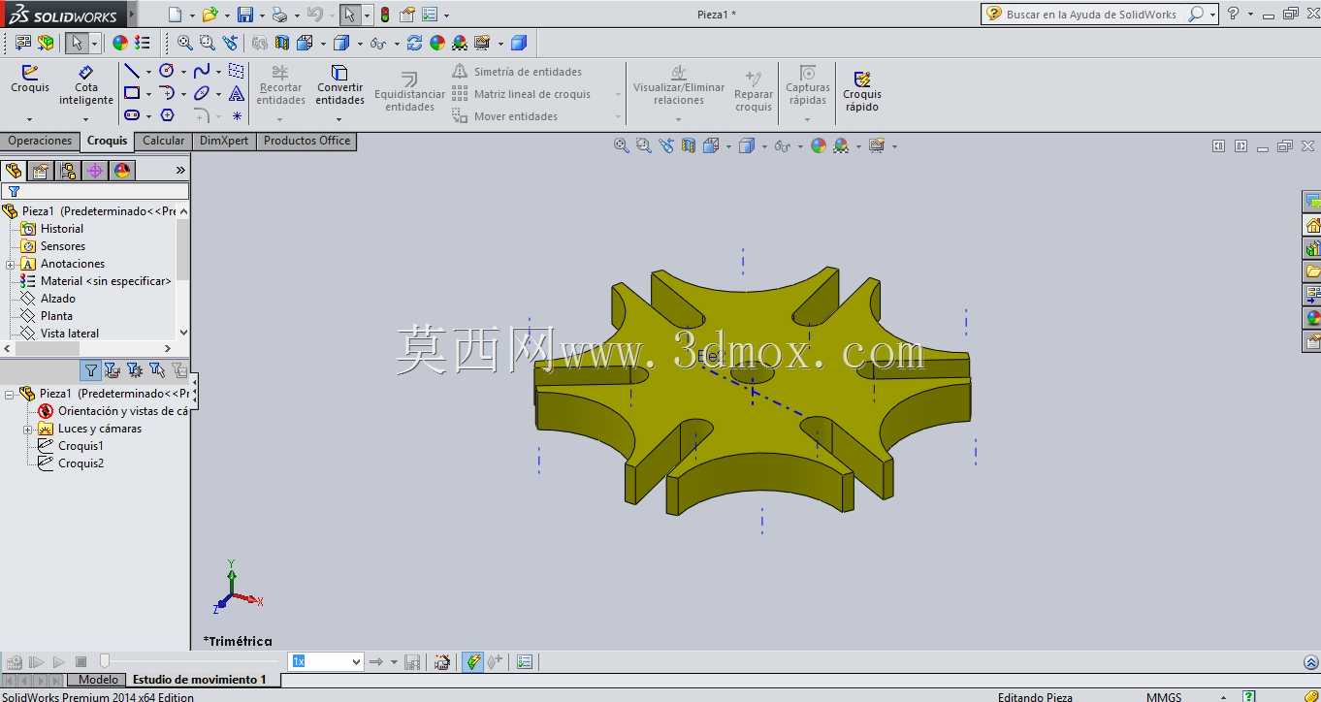Open the DimXpertManager tab icon
Screen dimensions: 1321x702
[95, 171]
